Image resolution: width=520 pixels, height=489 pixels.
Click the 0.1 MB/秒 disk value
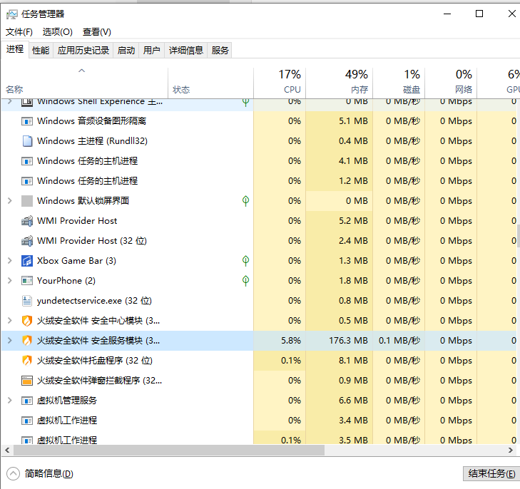click(x=399, y=340)
